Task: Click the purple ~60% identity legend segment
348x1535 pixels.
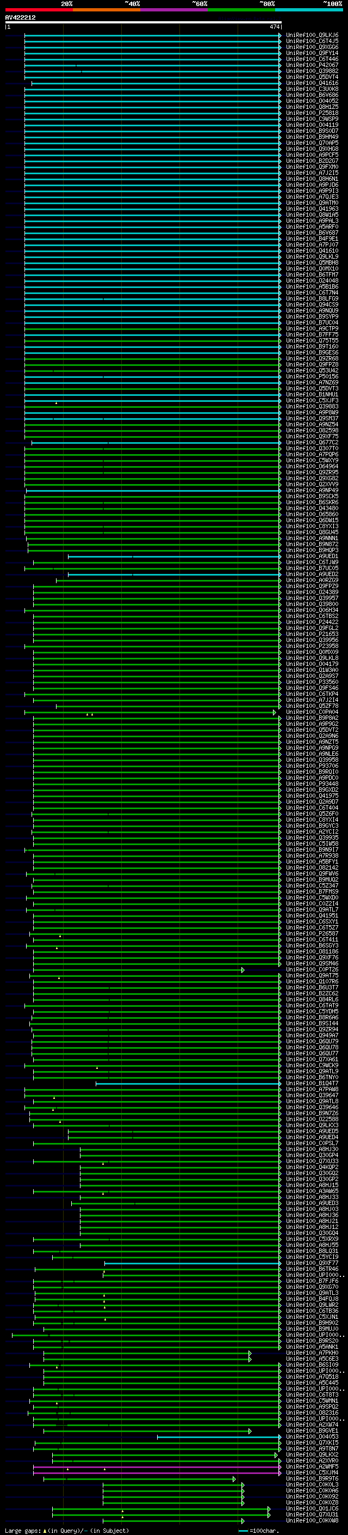Action: tap(175, 10)
